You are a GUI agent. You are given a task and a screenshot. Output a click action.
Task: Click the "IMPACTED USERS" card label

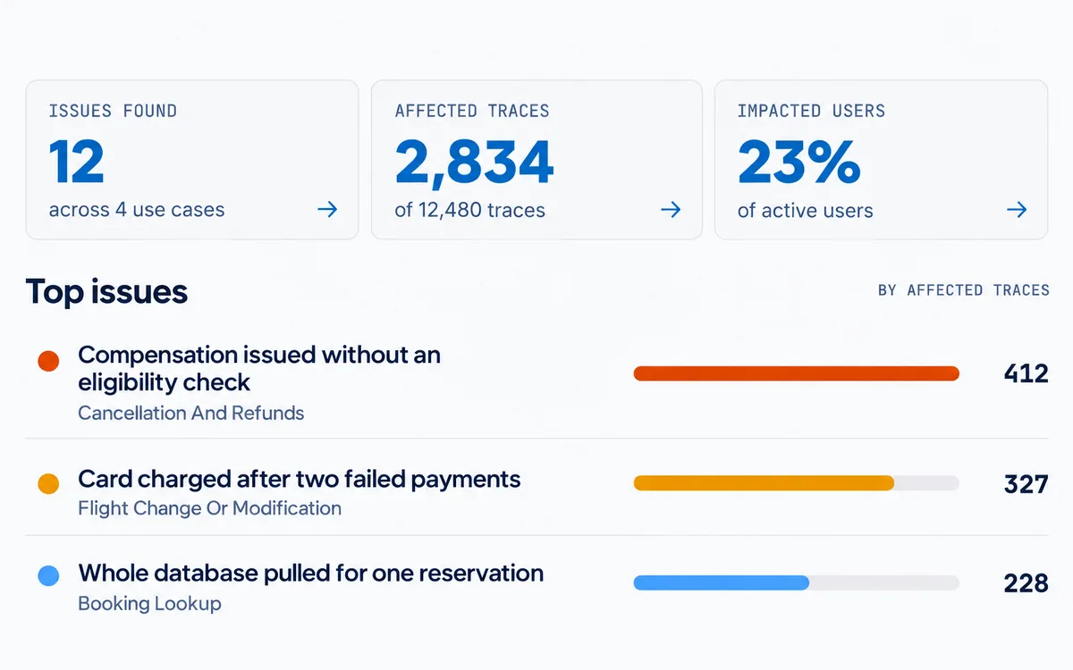pyautogui.click(x=811, y=111)
